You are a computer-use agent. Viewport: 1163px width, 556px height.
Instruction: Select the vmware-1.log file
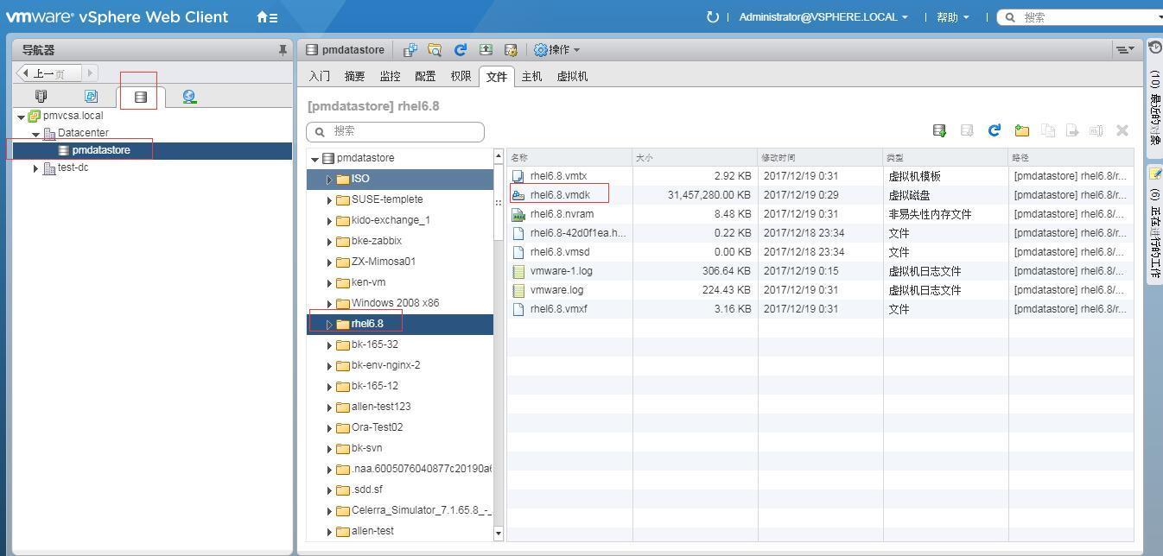point(561,271)
